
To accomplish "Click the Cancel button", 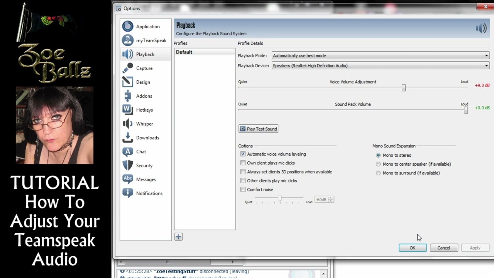I will click(444, 248).
